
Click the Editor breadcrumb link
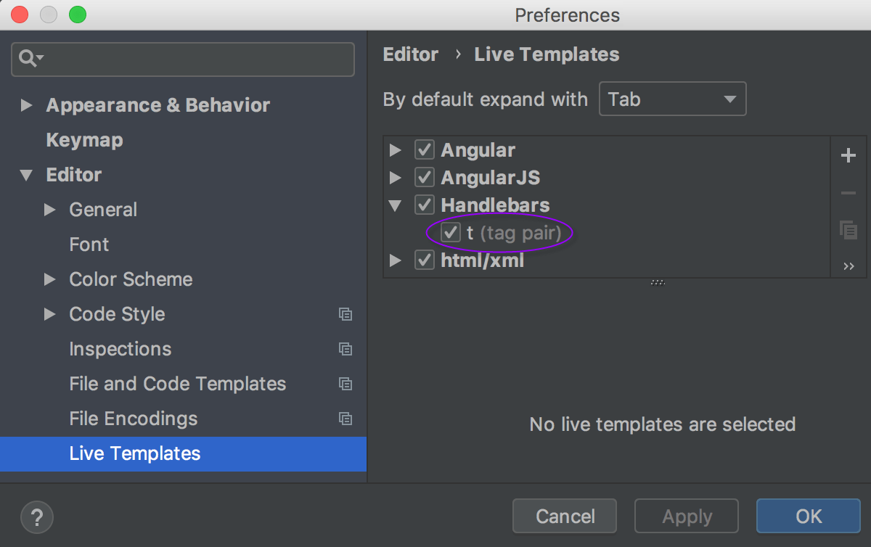click(x=410, y=54)
